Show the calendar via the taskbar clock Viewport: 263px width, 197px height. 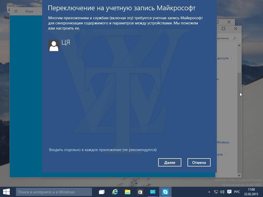pos(251,192)
